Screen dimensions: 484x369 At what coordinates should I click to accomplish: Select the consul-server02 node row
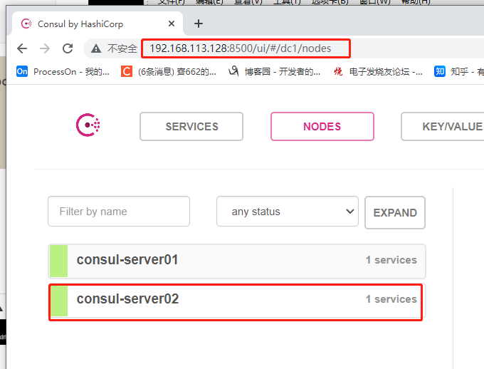pyautogui.click(x=237, y=301)
